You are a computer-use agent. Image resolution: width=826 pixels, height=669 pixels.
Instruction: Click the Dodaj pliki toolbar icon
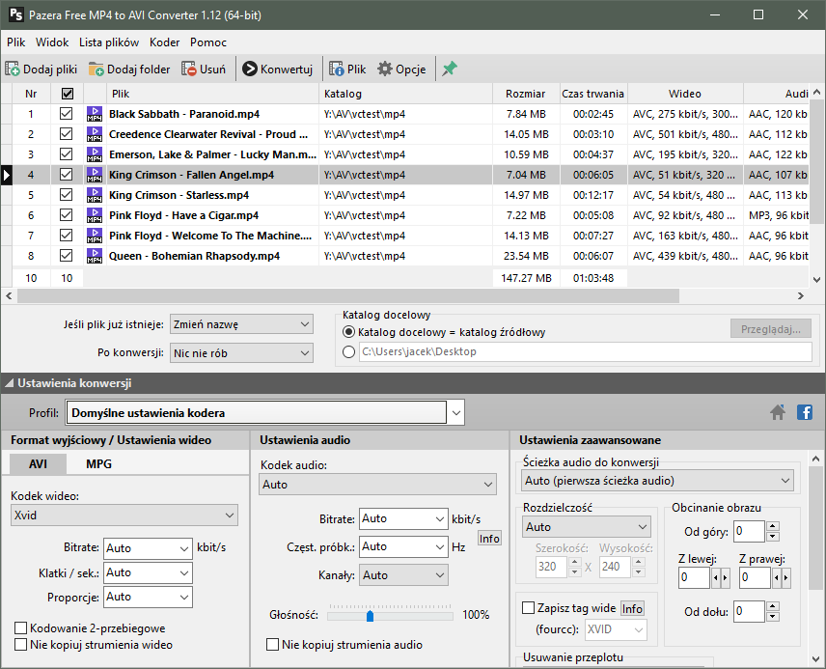click(13, 70)
